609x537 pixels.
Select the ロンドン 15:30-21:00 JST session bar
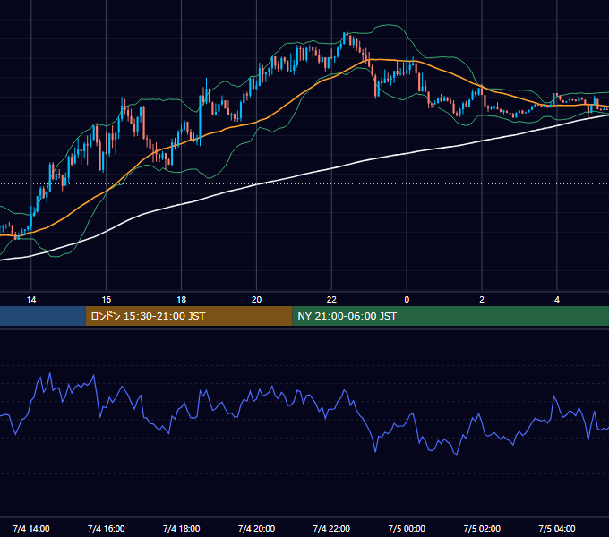(x=189, y=316)
